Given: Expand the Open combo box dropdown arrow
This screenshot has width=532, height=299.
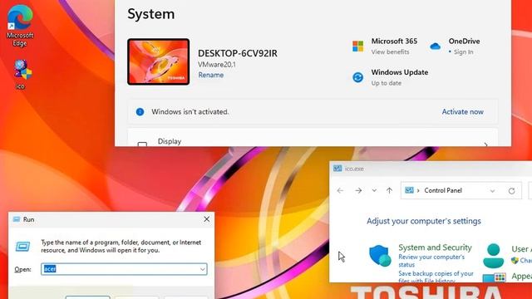Looking at the screenshot, I should (x=203, y=269).
